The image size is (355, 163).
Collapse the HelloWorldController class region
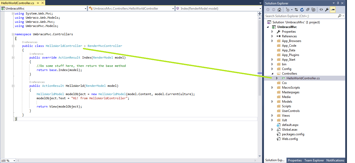click(x=13, y=46)
